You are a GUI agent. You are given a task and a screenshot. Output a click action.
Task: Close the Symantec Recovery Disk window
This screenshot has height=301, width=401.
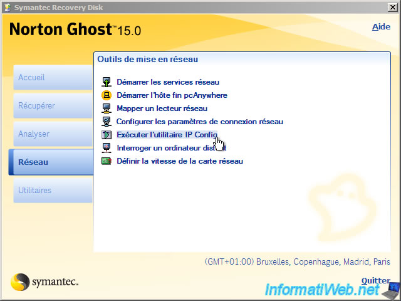tap(393, 8)
